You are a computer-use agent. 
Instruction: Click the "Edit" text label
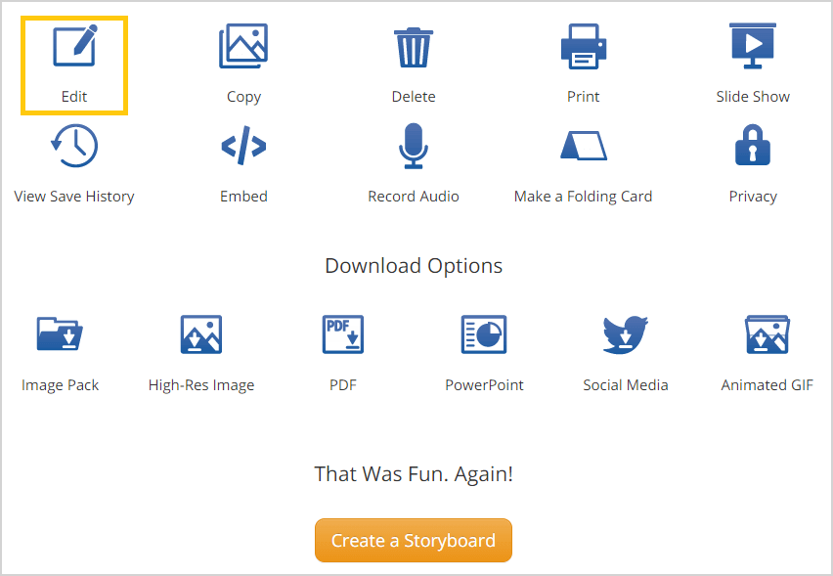pos(74,97)
